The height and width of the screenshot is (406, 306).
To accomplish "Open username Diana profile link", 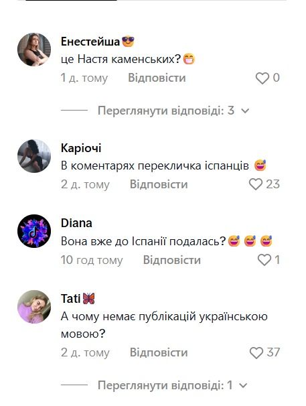I will pos(76,223).
